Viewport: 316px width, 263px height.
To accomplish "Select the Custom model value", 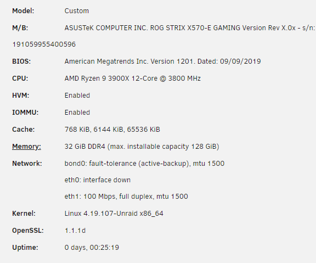I will click(77, 11).
